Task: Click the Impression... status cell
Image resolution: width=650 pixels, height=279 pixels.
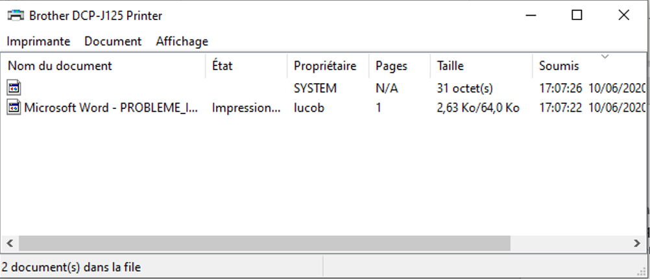Action: click(247, 108)
